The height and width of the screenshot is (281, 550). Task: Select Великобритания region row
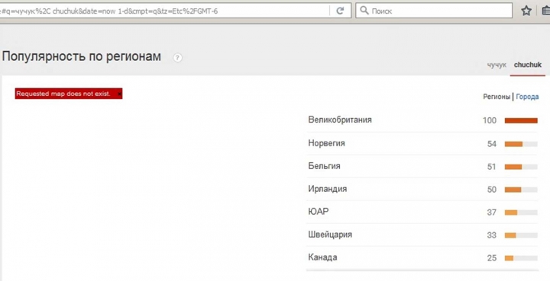[x=422, y=120]
